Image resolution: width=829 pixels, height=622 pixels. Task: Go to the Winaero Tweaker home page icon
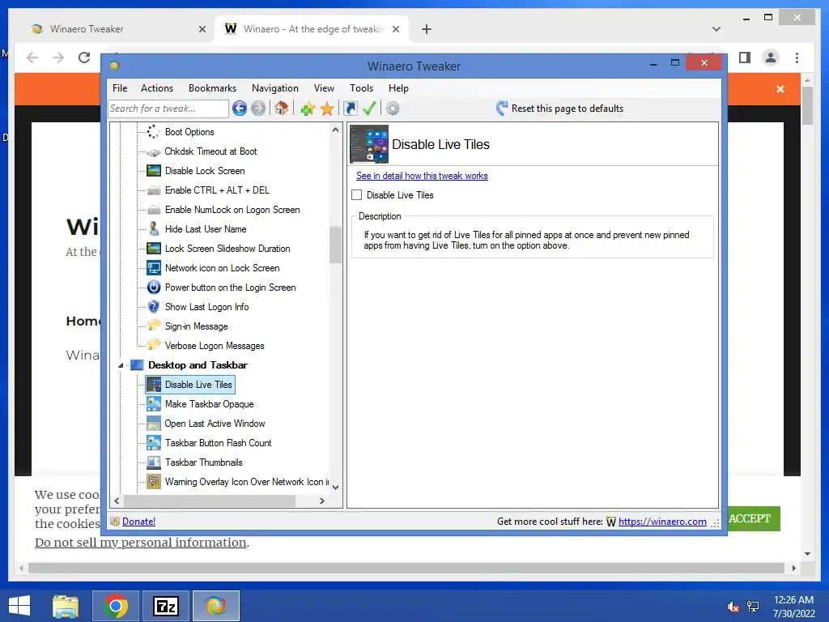tap(281, 109)
